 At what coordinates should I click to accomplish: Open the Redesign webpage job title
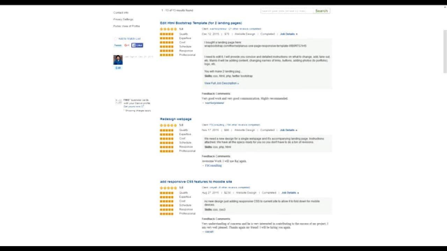click(176, 119)
